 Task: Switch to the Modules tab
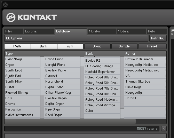coord(131,31)
